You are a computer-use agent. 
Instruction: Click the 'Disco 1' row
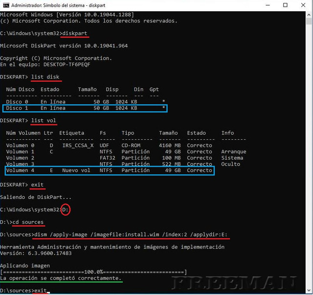tap(86, 108)
